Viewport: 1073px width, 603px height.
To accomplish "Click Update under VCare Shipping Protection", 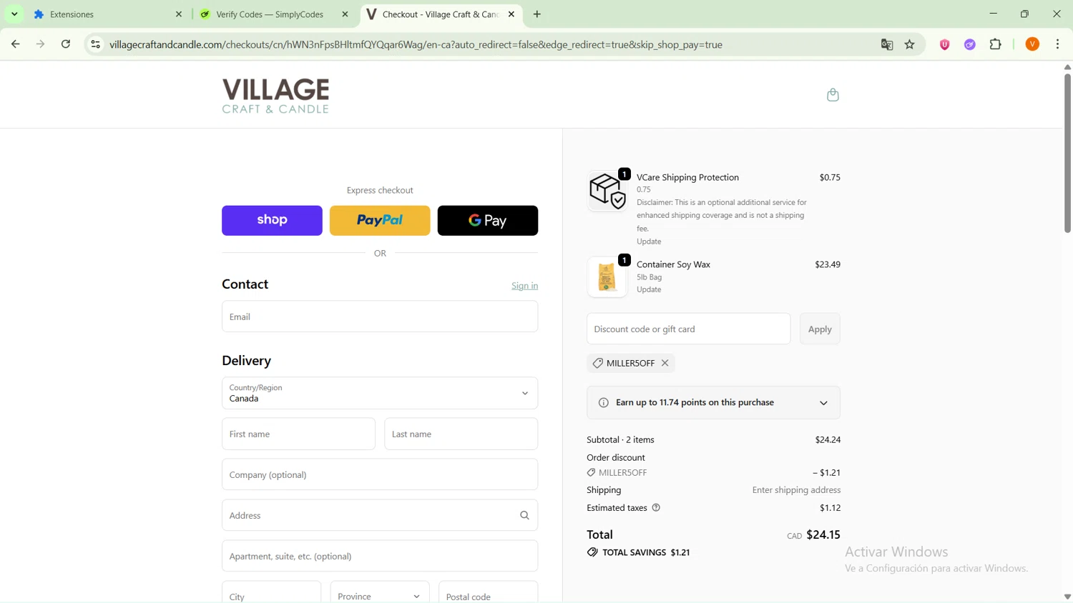I will [649, 241].
